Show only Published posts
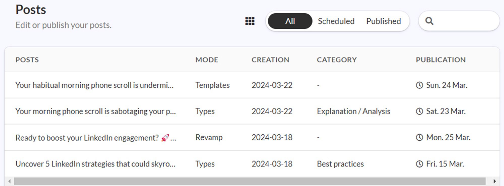Viewport: 504px width, 186px height. coord(384,21)
